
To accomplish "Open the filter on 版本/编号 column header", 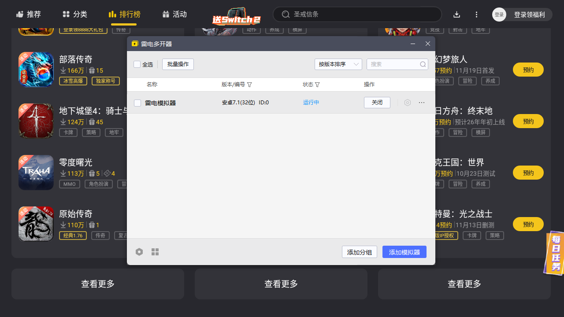I will (x=250, y=84).
